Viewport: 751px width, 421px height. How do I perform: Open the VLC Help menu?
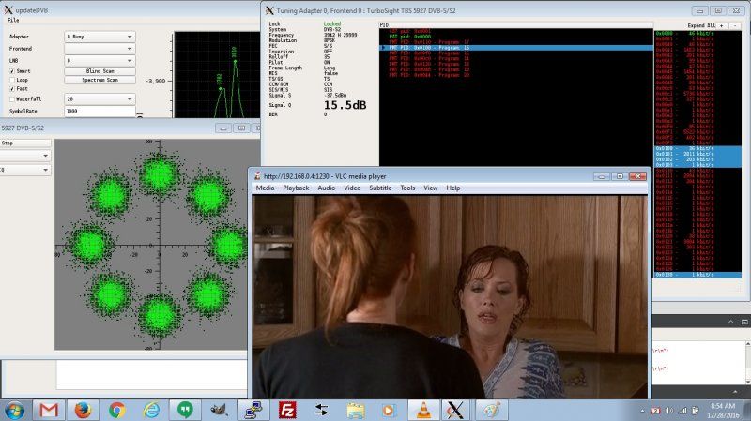(453, 188)
